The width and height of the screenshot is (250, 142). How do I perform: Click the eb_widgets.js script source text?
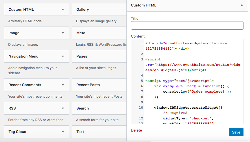tap(193, 67)
